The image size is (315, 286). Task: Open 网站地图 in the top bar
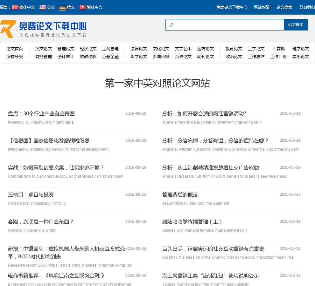point(261,7)
